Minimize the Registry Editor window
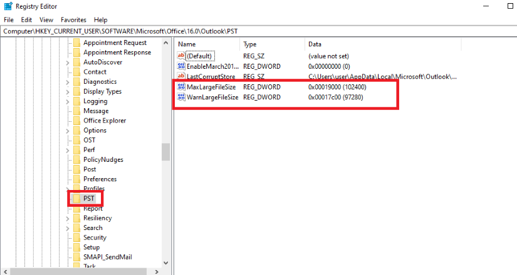 pyautogui.click(x=486, y=6)
